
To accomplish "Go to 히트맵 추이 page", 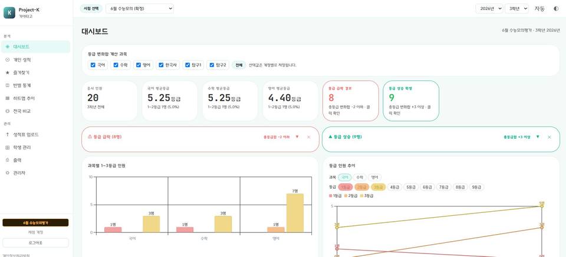I will [35, 98].
